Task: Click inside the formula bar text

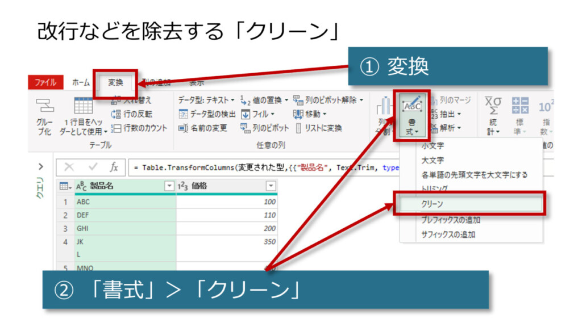Action: click(261, 167)
